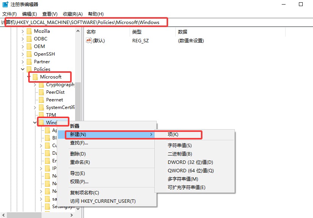Expand the OpenSSH key
313x218 pixels.
[23, 54]
